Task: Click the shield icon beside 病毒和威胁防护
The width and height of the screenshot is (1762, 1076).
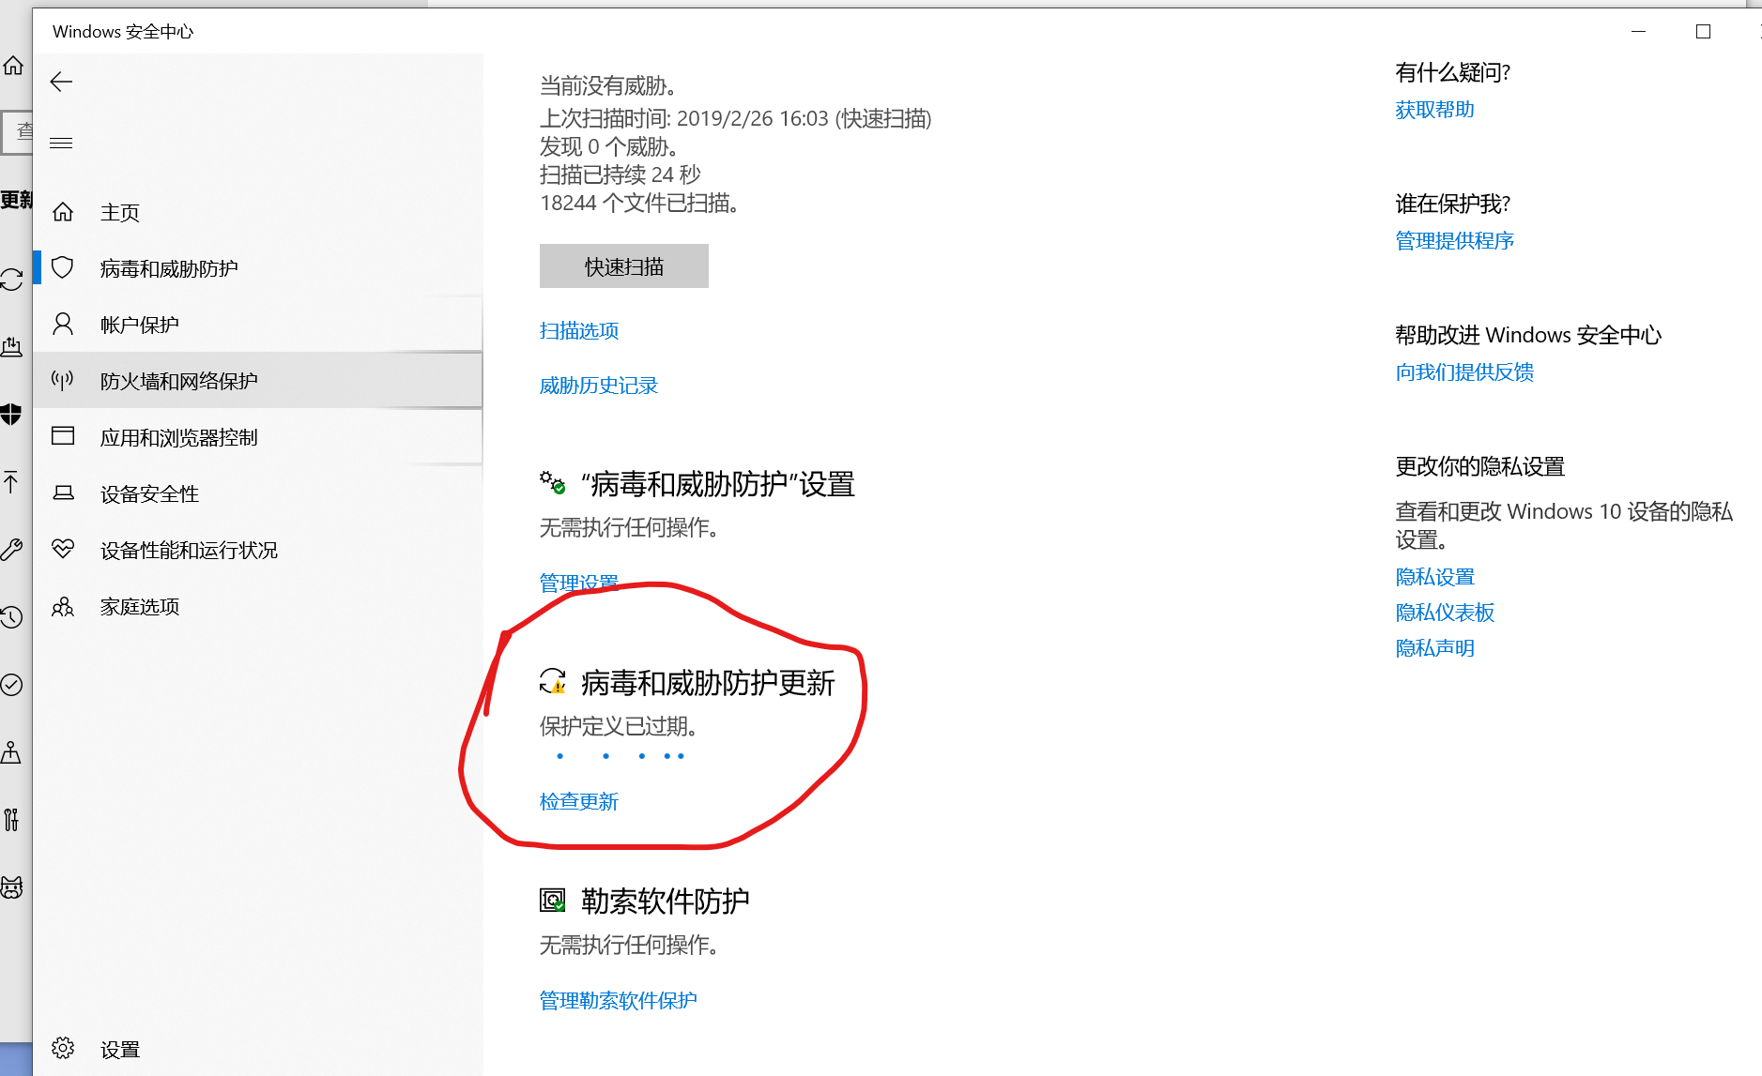Action: 63,268
